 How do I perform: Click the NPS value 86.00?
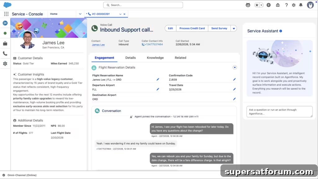coord(61,126)
